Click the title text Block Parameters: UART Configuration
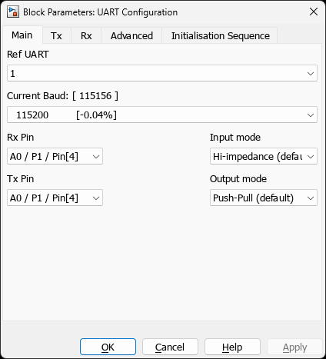The width and height of the screenshot is (326, 359). point(101,12)
